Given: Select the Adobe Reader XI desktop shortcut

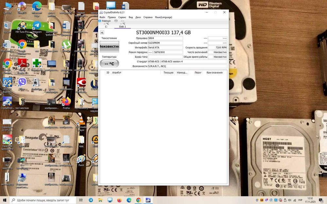Looking at the screenshot, I should click(22, 67).
